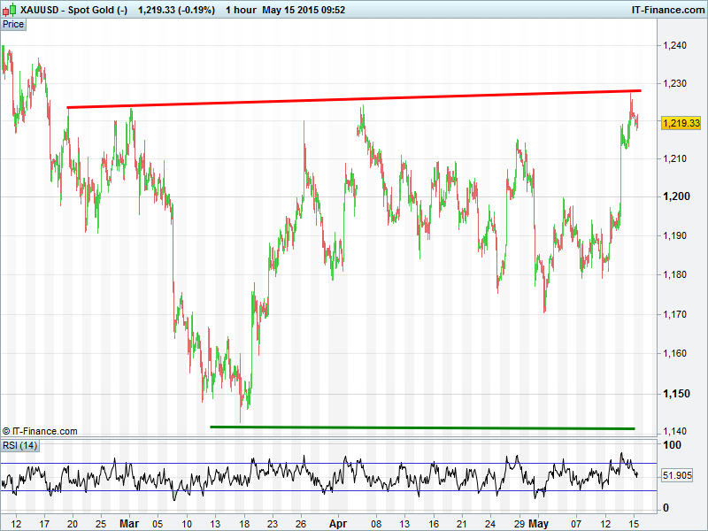Select the green support line
708x531 pixels.
(x=422, y=427)
